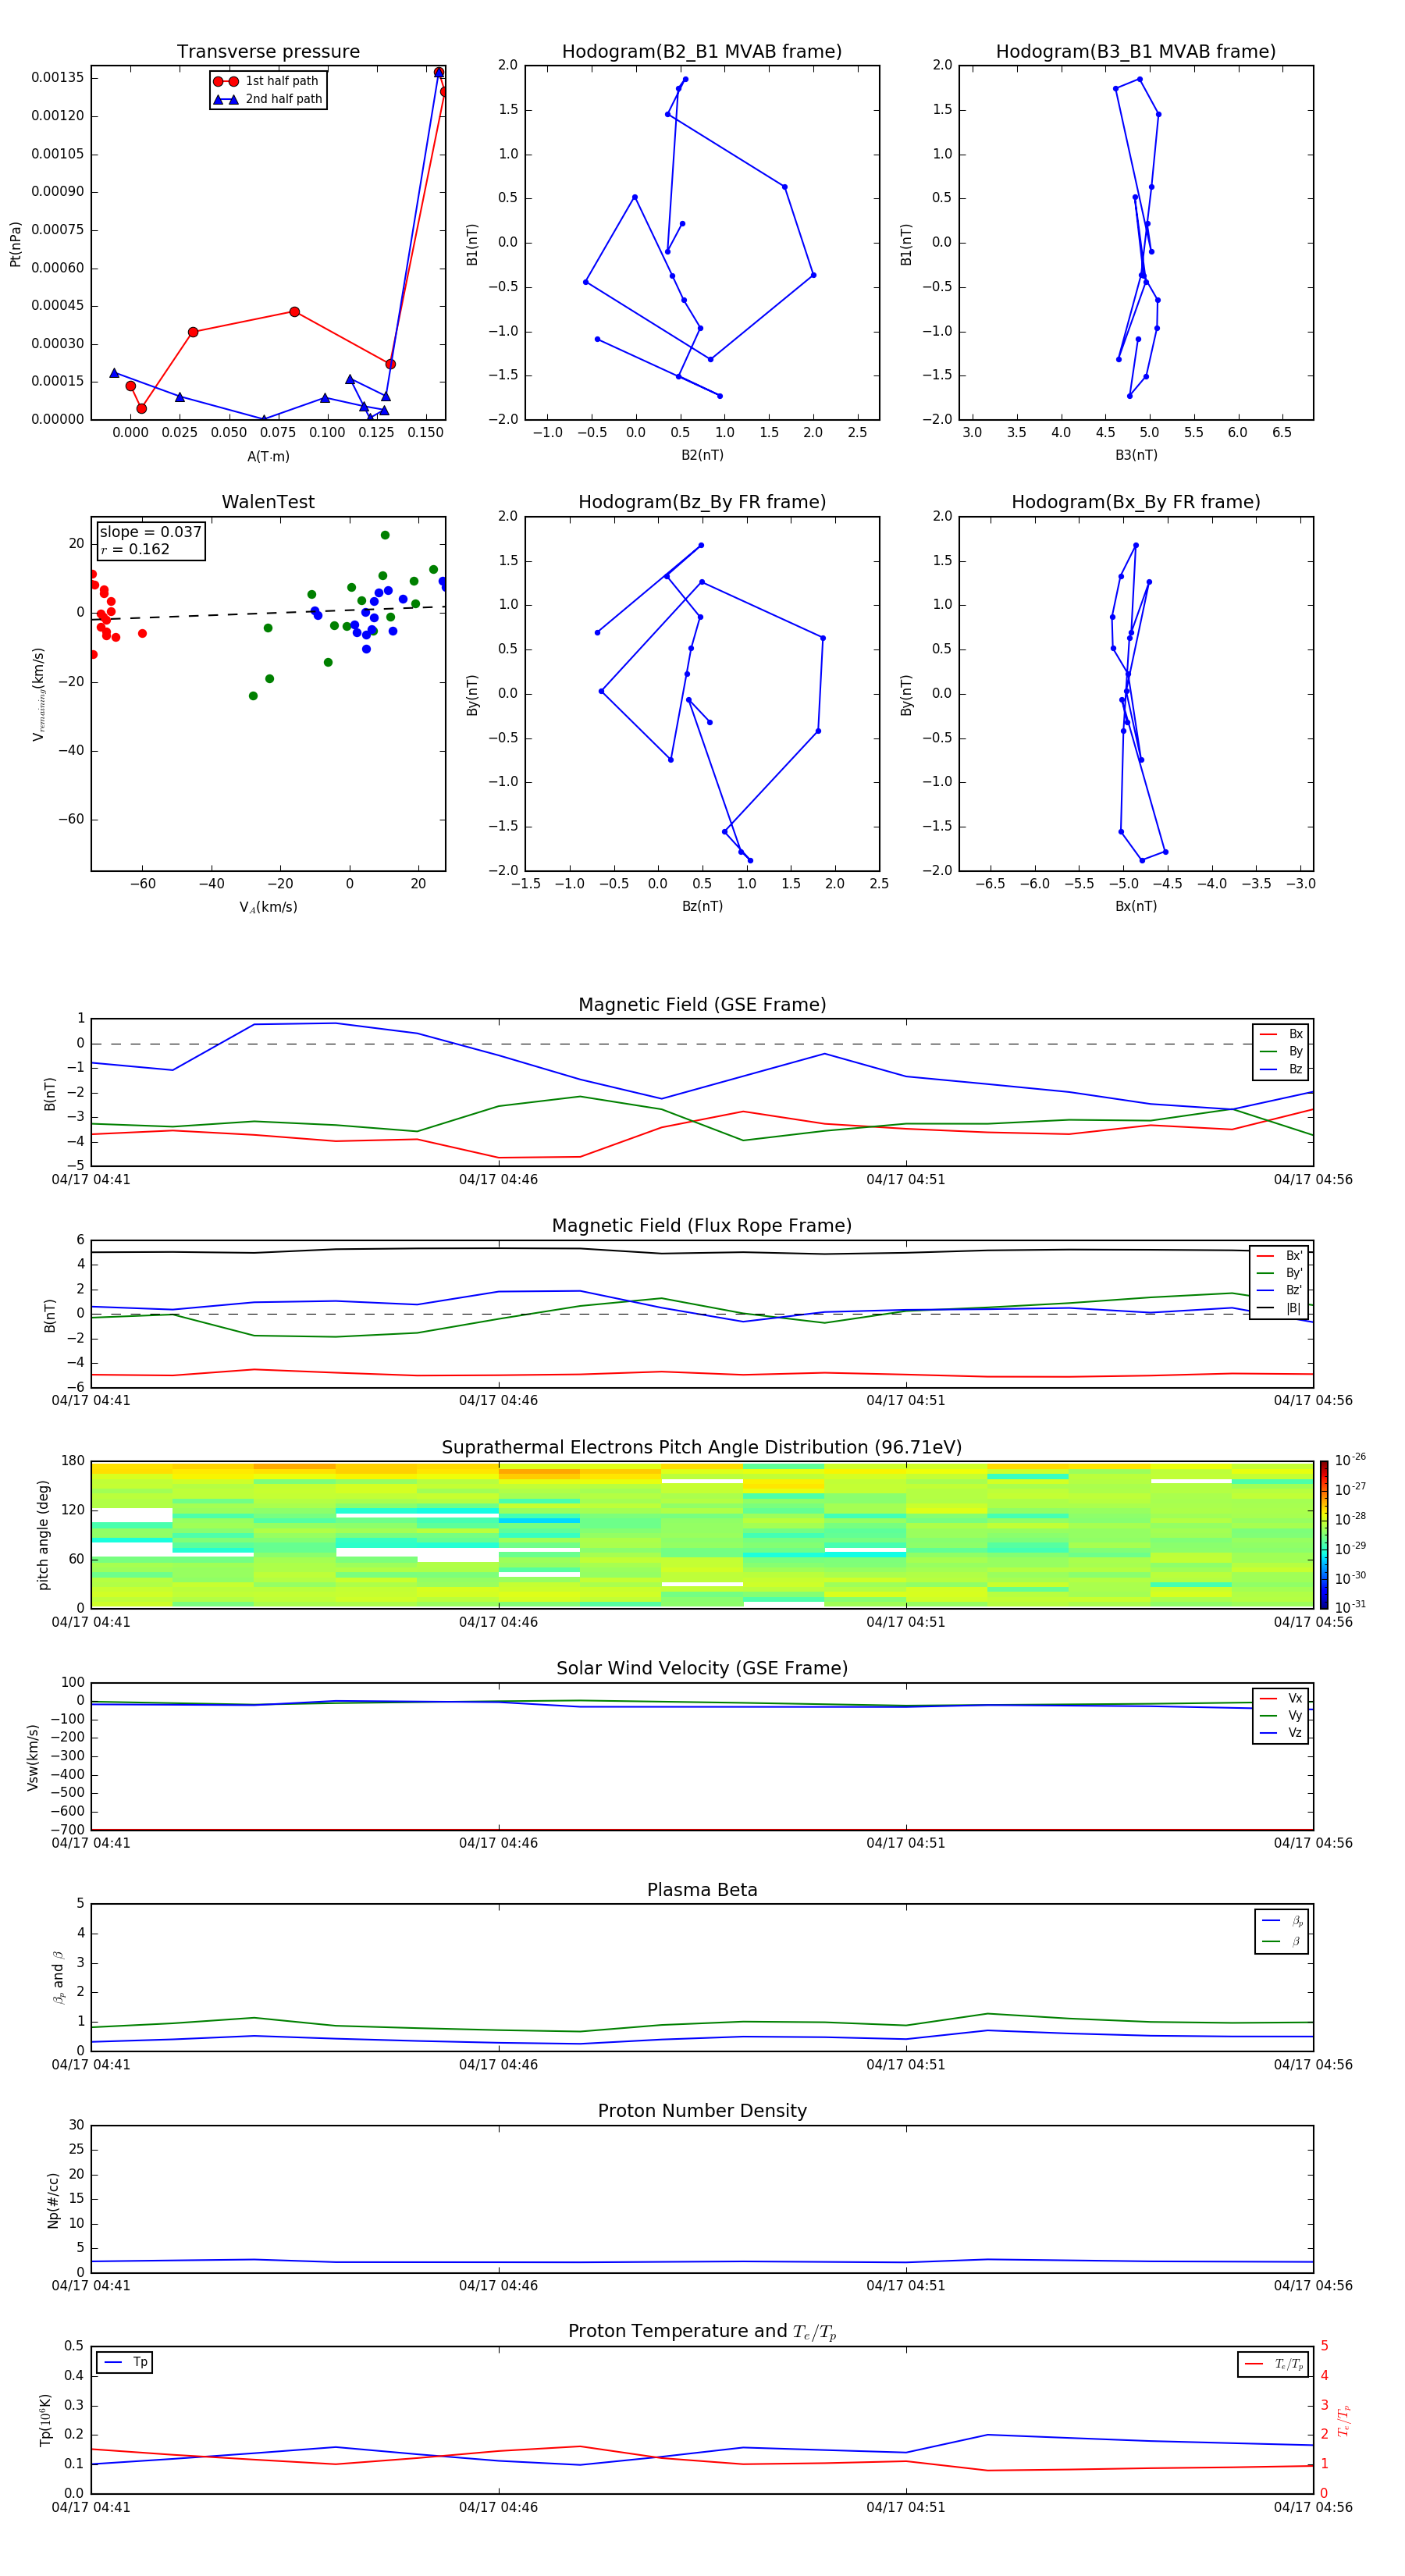Click the '180' tick on pitch angle axis
This screenshot has width=1405, height=2576.
pos(73,1461)
